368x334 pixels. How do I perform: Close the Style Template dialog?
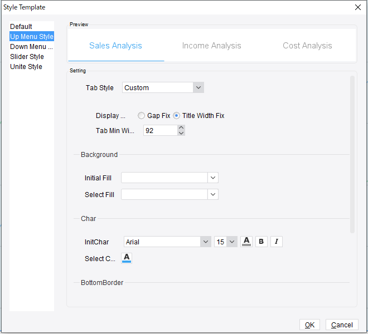coord(357,7)
